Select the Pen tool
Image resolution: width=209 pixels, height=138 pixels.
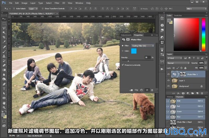pyautogui.click(x=4, y=84)
